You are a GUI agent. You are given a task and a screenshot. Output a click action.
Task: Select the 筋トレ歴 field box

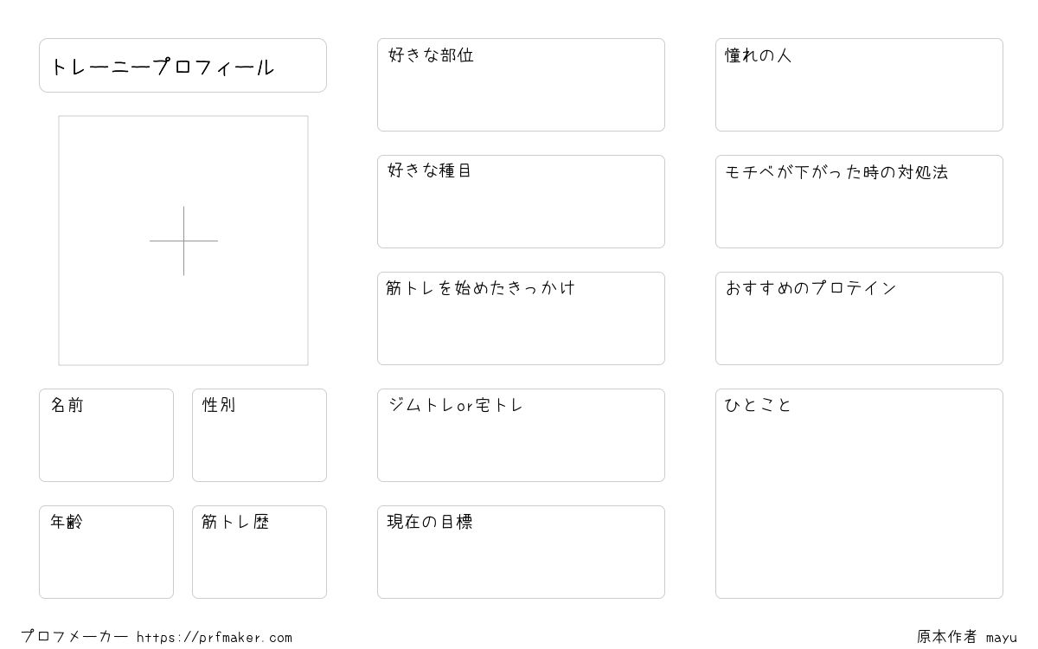[x=259, y=552]
